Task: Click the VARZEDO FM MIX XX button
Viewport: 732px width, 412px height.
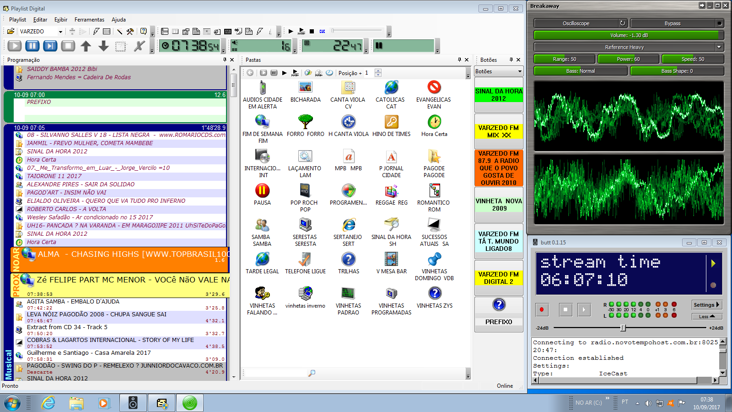Action: (x=499, y=131)
